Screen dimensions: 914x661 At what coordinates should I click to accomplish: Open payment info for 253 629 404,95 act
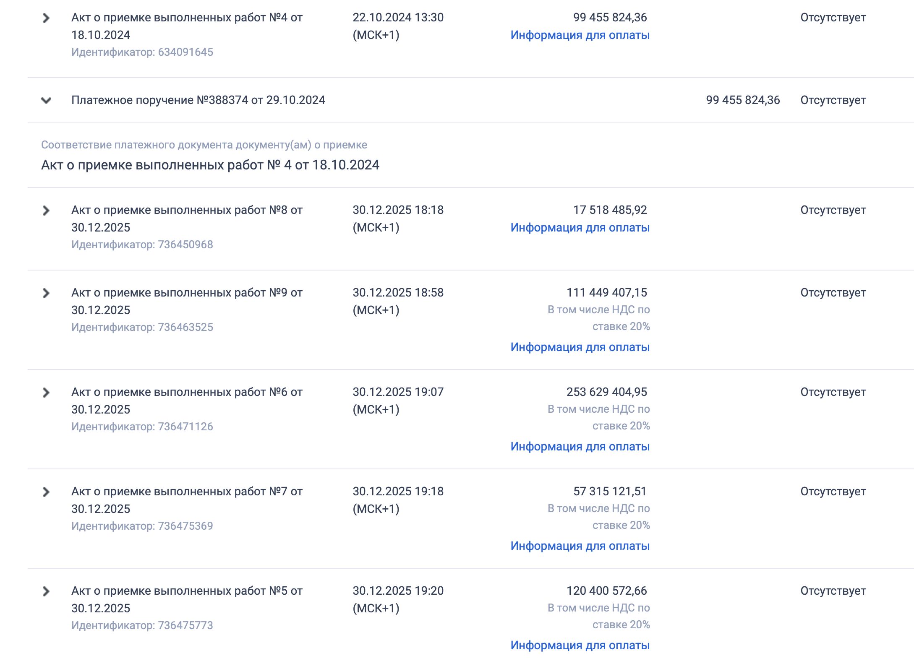tap(580, 447)
